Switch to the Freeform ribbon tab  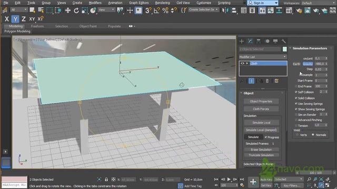(37, 26)
